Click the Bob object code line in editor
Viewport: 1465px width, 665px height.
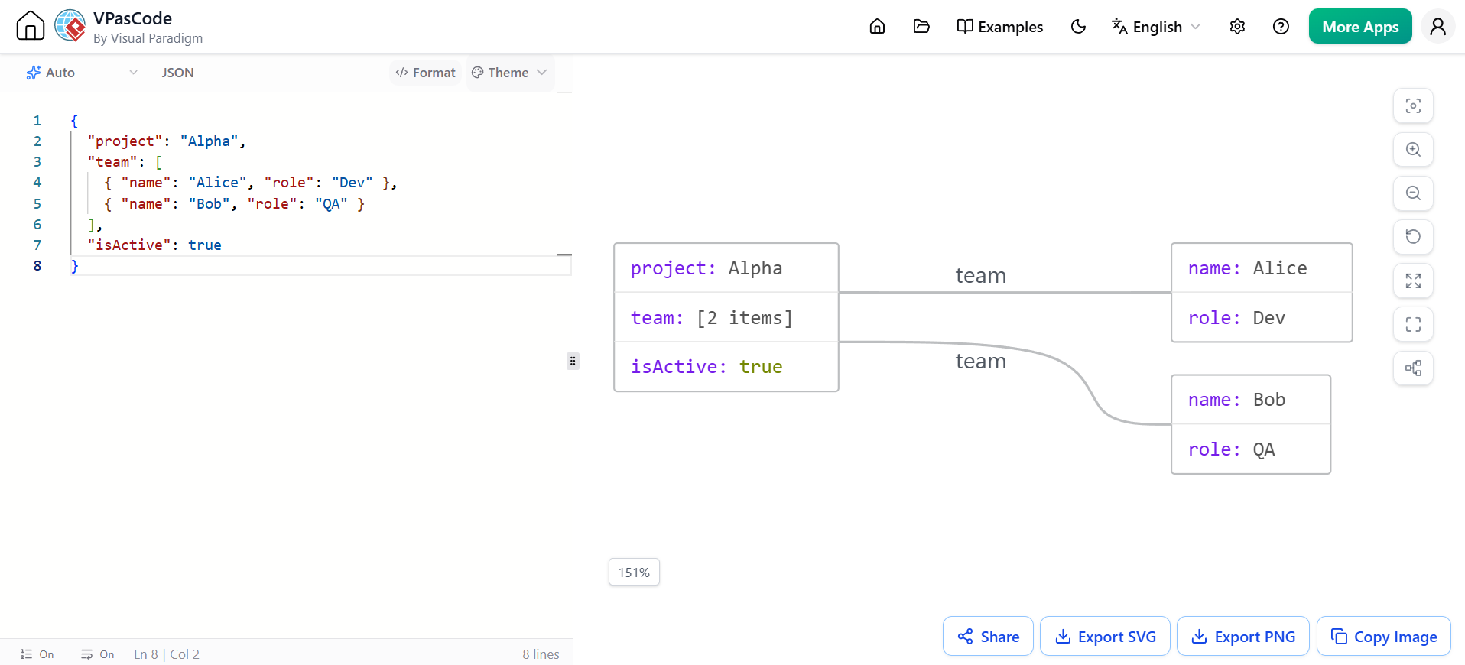point(234,204)
